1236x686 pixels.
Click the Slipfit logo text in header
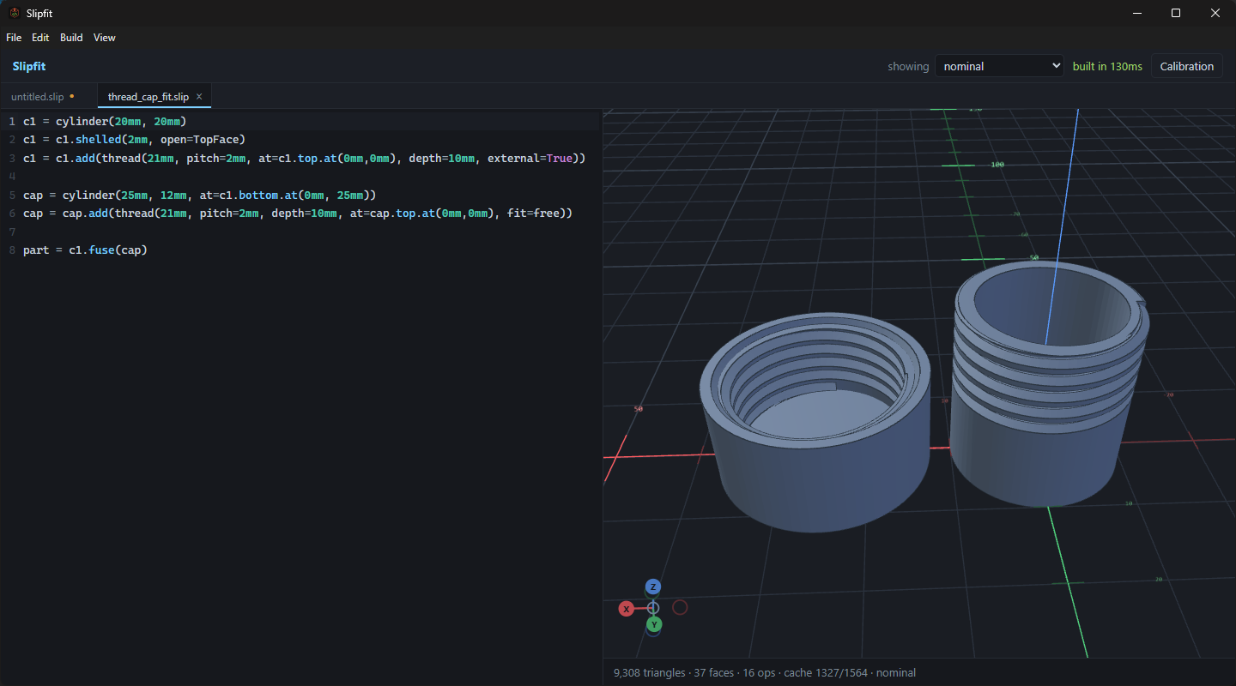pos(29,66)
